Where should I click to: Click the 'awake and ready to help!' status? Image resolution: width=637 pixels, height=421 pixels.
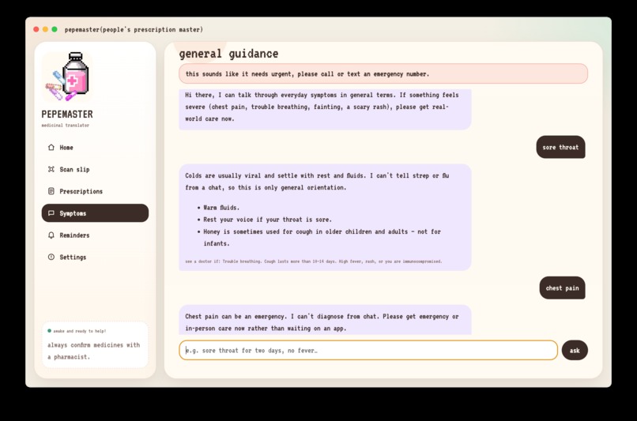[80, 331]
